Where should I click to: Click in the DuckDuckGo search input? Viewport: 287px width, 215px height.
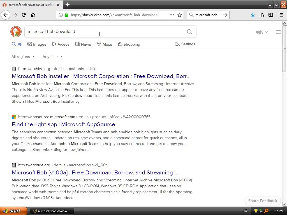[x=105, y=32]
